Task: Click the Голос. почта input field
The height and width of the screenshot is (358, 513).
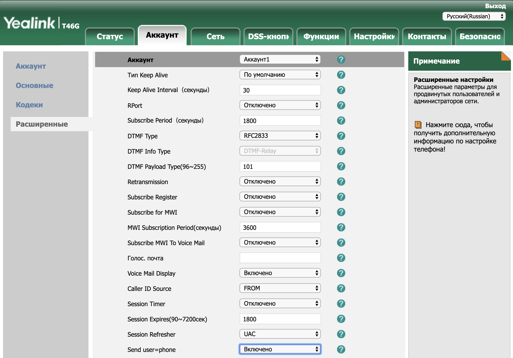Action: tap(280, 258)
